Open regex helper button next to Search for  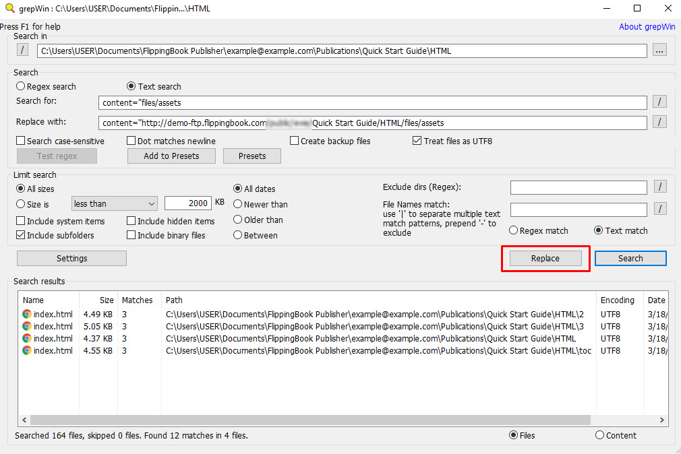[659, 102]
